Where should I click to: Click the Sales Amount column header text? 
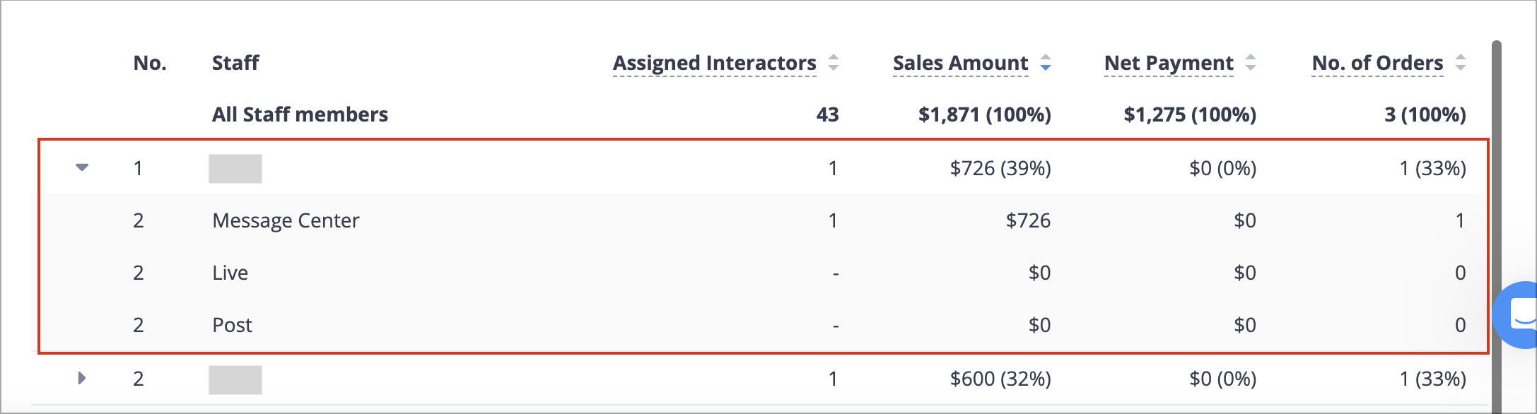coord(960,63)
